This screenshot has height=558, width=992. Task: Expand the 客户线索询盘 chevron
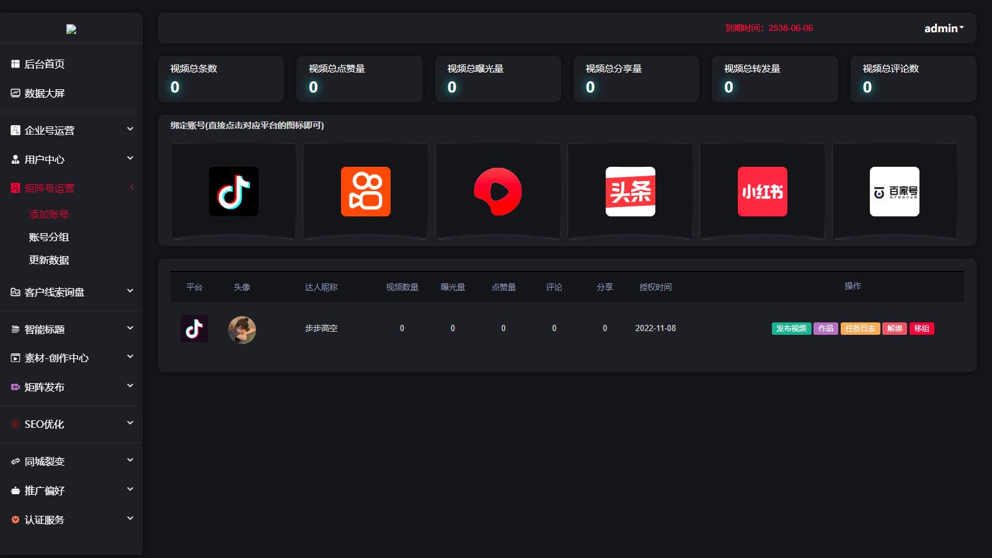(130, 291)
